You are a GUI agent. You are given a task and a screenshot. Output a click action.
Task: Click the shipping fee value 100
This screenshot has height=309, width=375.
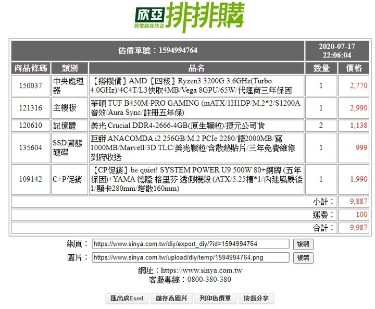click(x=361, y=215)
